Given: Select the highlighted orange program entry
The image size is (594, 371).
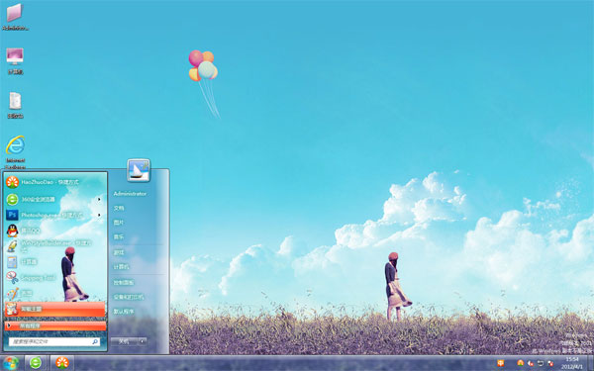Looking at the screenshot, I should [x=55, y=309].
